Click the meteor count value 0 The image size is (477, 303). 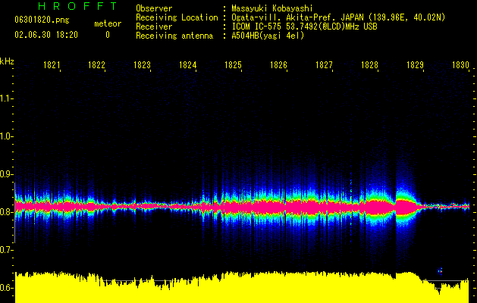[x=108, y=35]
